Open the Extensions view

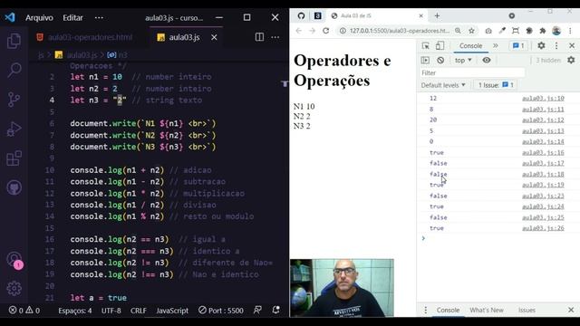coord(14,158)
